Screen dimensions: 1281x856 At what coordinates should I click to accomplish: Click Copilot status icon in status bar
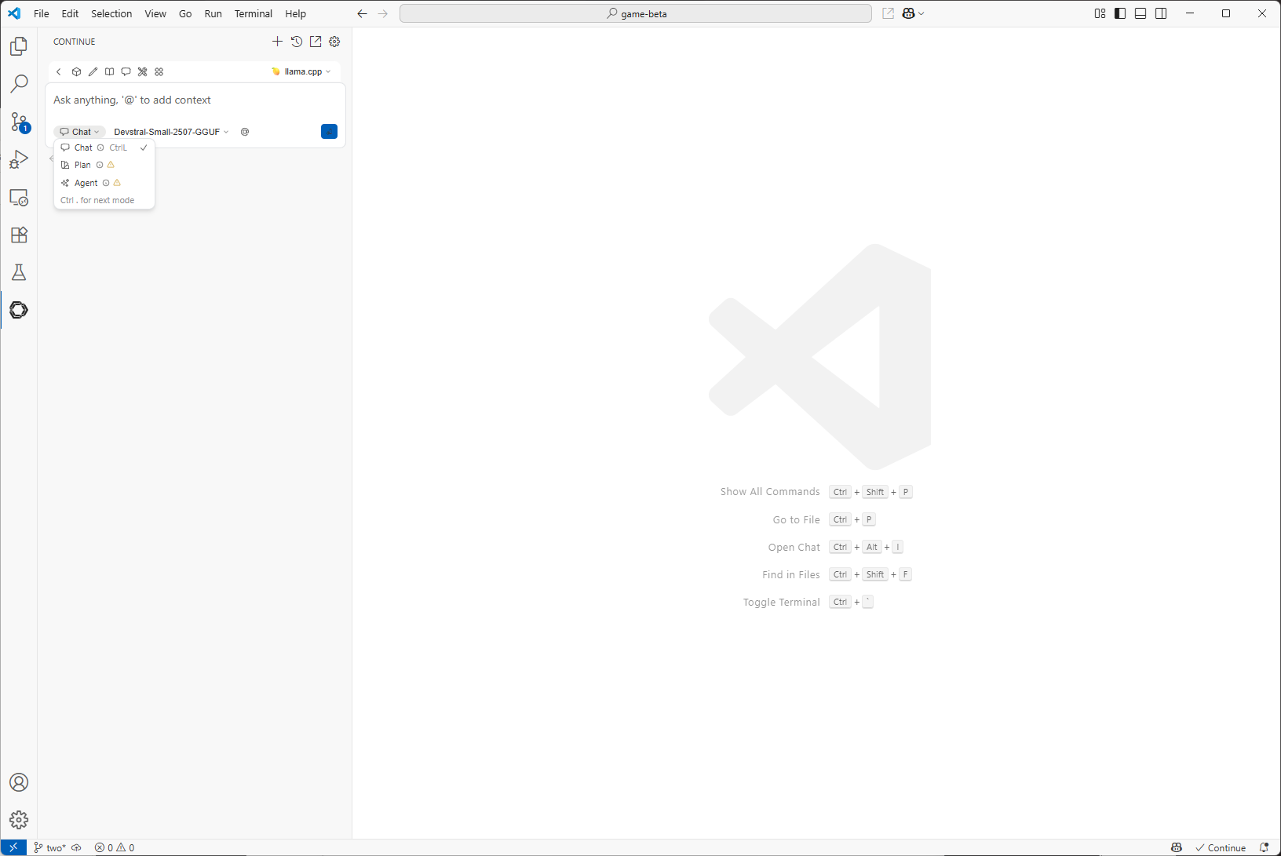pyautogui.click(x=1176, y=847)
